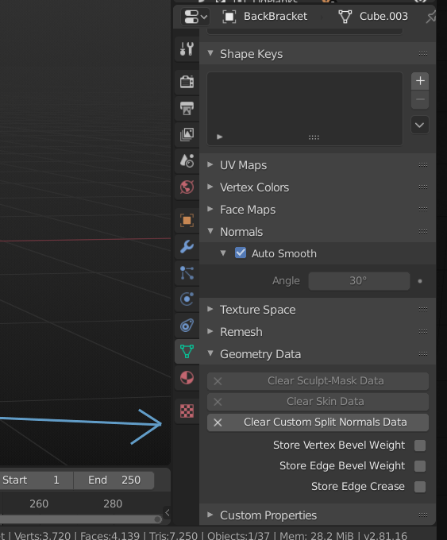Click the shape key list resize grip
The width and height of the screenshot is (447, 540).
click(x=314, y=137)
